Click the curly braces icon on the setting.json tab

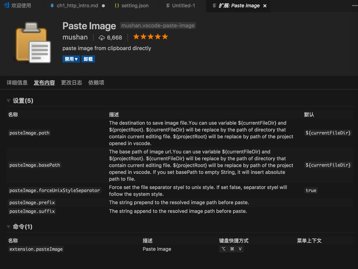click(117, 6)
